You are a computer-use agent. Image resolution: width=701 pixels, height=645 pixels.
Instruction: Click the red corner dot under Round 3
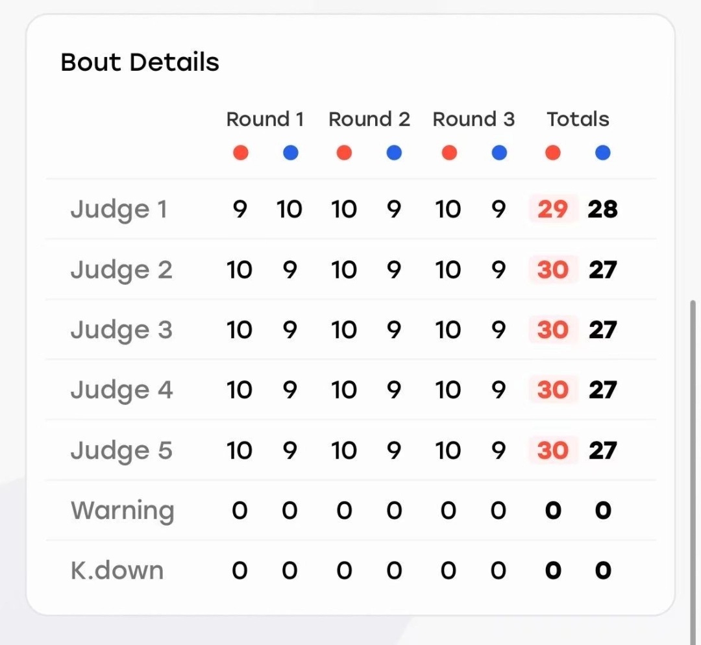coord(449,153)
